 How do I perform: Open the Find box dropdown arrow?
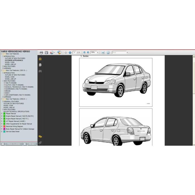[127, 52]
